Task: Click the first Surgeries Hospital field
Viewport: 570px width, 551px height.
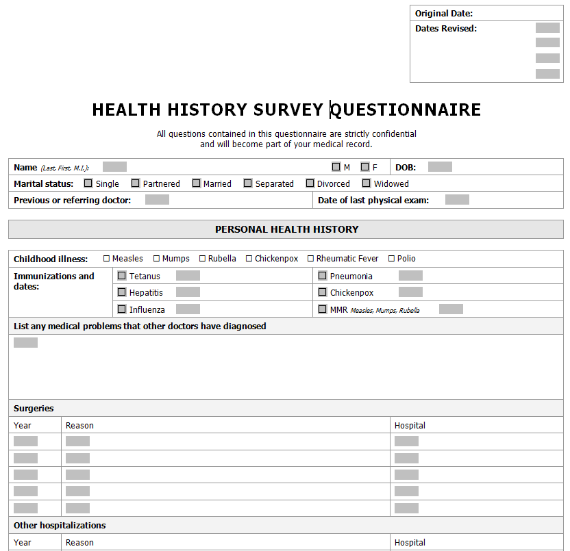Action: 406,441
